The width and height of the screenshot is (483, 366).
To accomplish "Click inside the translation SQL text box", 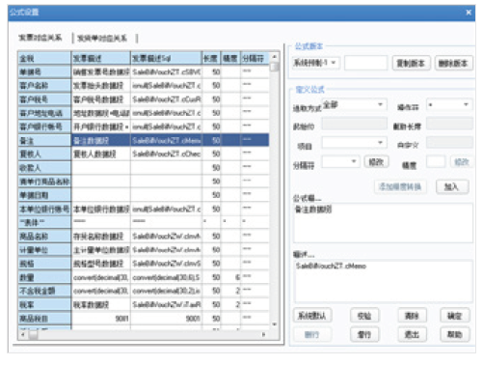I will pyautogui.click(x=383, y=281).
